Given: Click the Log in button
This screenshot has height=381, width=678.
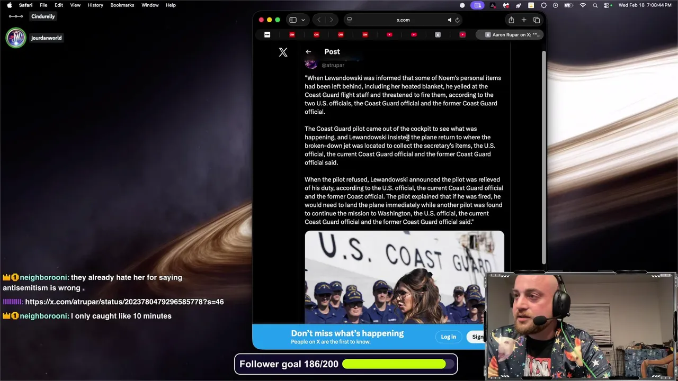Looking at the screenshot, I should click(x=448, y=337).
